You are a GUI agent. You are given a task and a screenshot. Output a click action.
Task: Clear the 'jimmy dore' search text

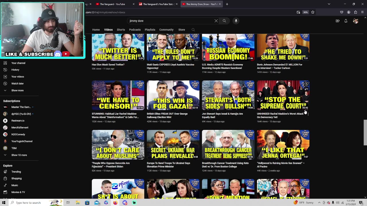point(216,21)
